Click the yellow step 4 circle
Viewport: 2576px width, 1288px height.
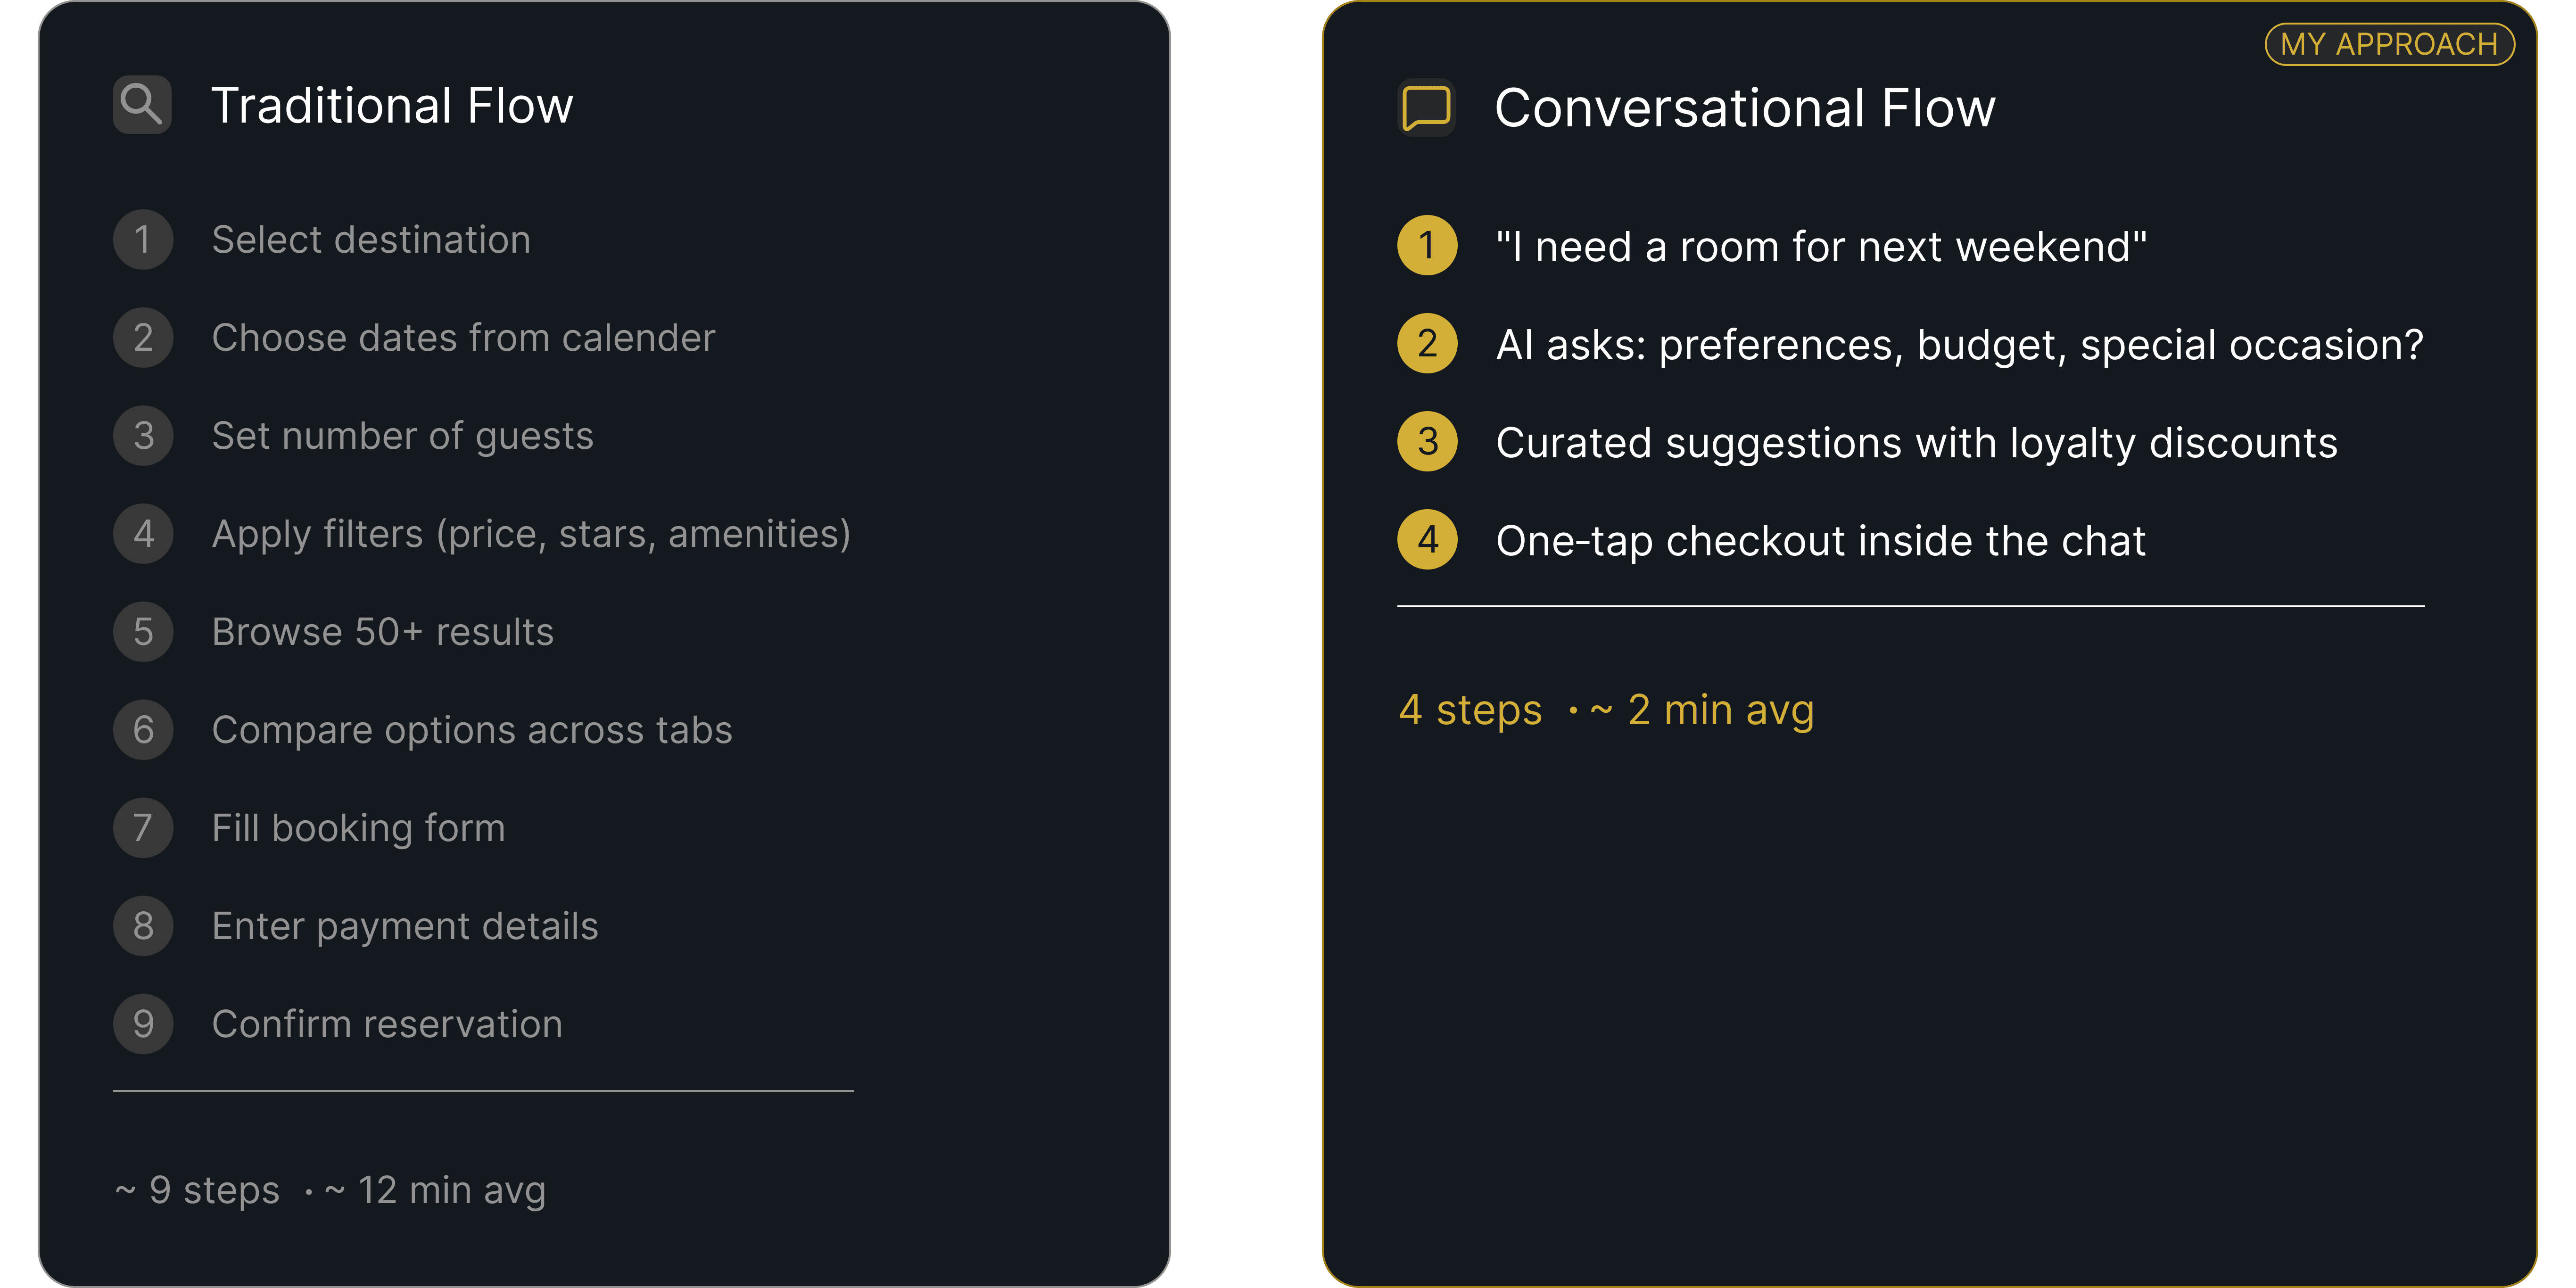point(1427,540)
